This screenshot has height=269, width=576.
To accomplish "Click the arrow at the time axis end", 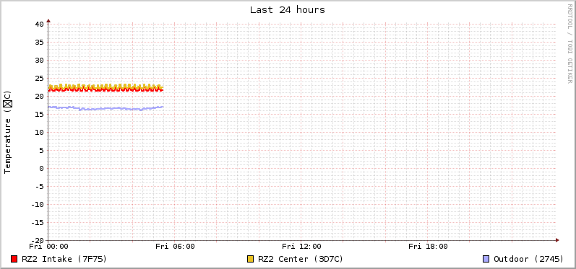I will [557, 240].
